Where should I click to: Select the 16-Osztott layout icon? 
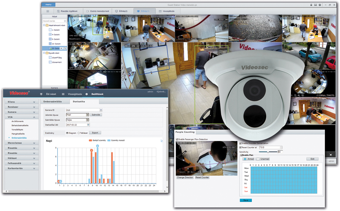point(50,44)
